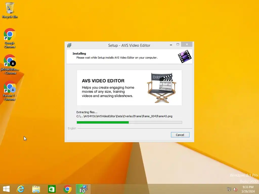Open the Windows Start button

(x=6, y=189)
